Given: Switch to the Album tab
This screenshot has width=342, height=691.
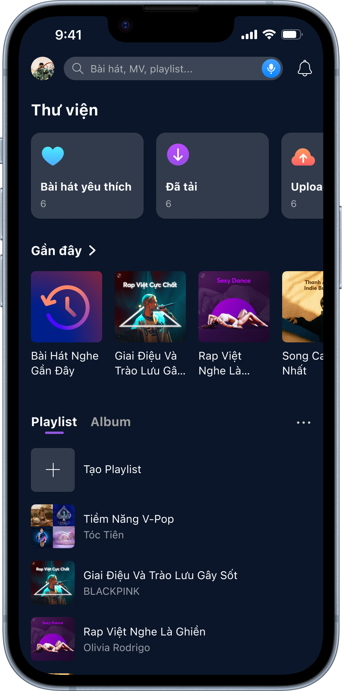Looking at the screenshot, I should [x=111, y=422].
